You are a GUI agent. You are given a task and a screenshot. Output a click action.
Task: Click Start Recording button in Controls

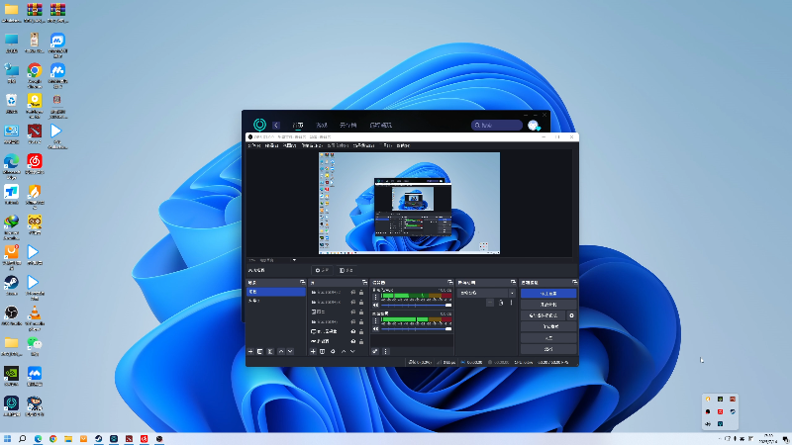tap(548, 305)
